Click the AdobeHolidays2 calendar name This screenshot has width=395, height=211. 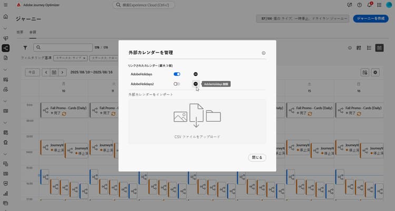(142, 84)
